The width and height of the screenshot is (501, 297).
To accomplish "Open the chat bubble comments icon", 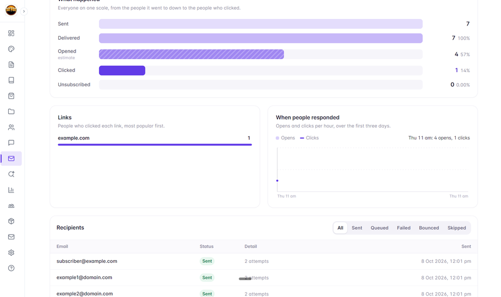I will point(11,143).
